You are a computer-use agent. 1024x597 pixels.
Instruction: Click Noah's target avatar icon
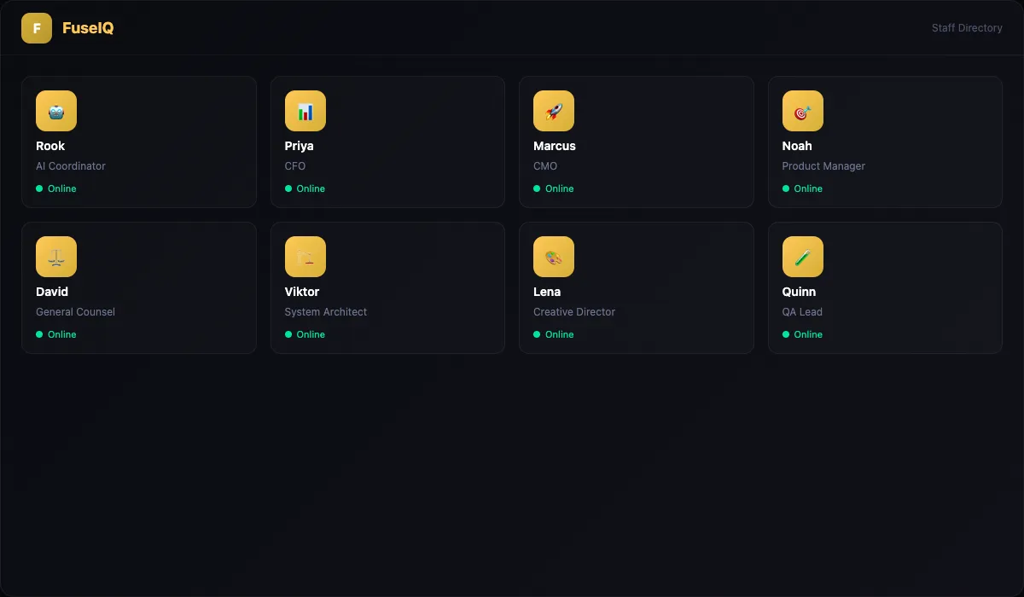(x=803, y=111)
